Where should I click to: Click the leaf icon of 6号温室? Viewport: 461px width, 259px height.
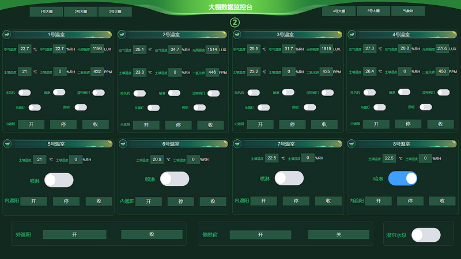point(123,143)
